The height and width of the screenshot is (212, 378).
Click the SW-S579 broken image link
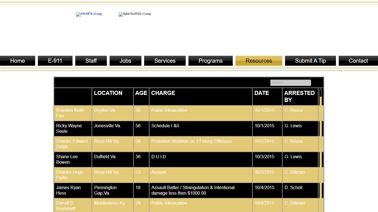[x=89, y=14]
